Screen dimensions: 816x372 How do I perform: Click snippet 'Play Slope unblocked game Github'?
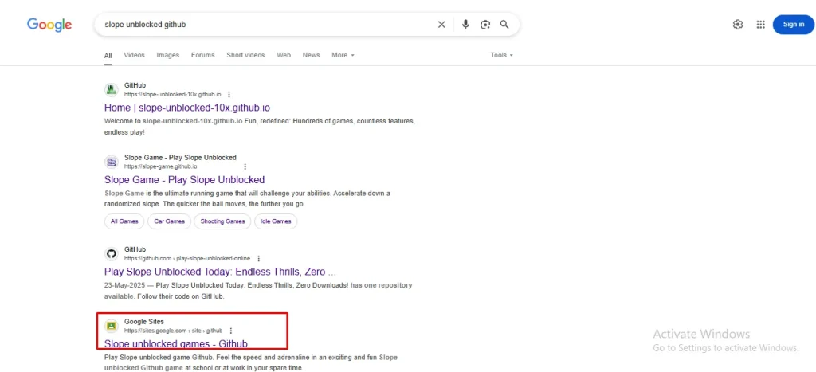pyautogui.click(x=251, y=362)
